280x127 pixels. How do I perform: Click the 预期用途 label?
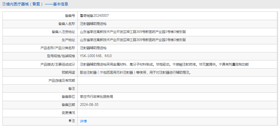[68, 72]
